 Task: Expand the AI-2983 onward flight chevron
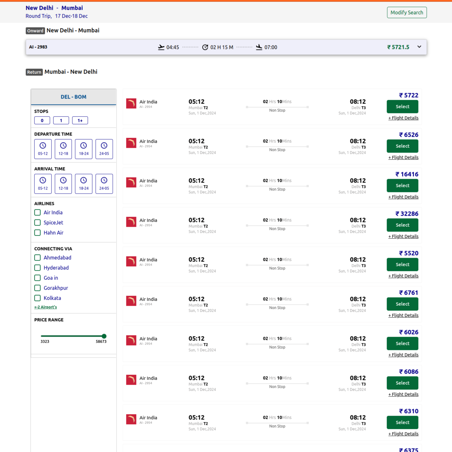click(x=419, y=47)
